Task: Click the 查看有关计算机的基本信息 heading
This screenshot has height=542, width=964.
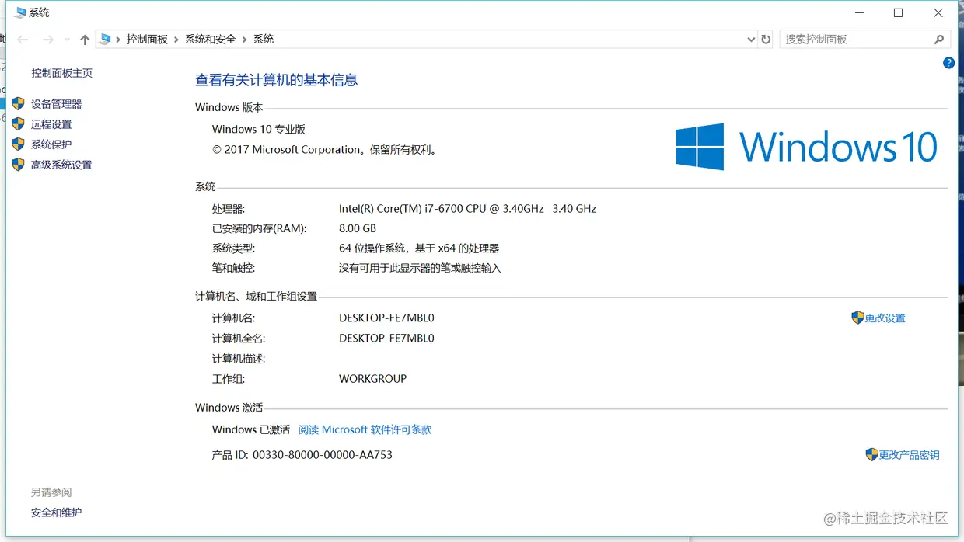Action: [x=276, y=80]
